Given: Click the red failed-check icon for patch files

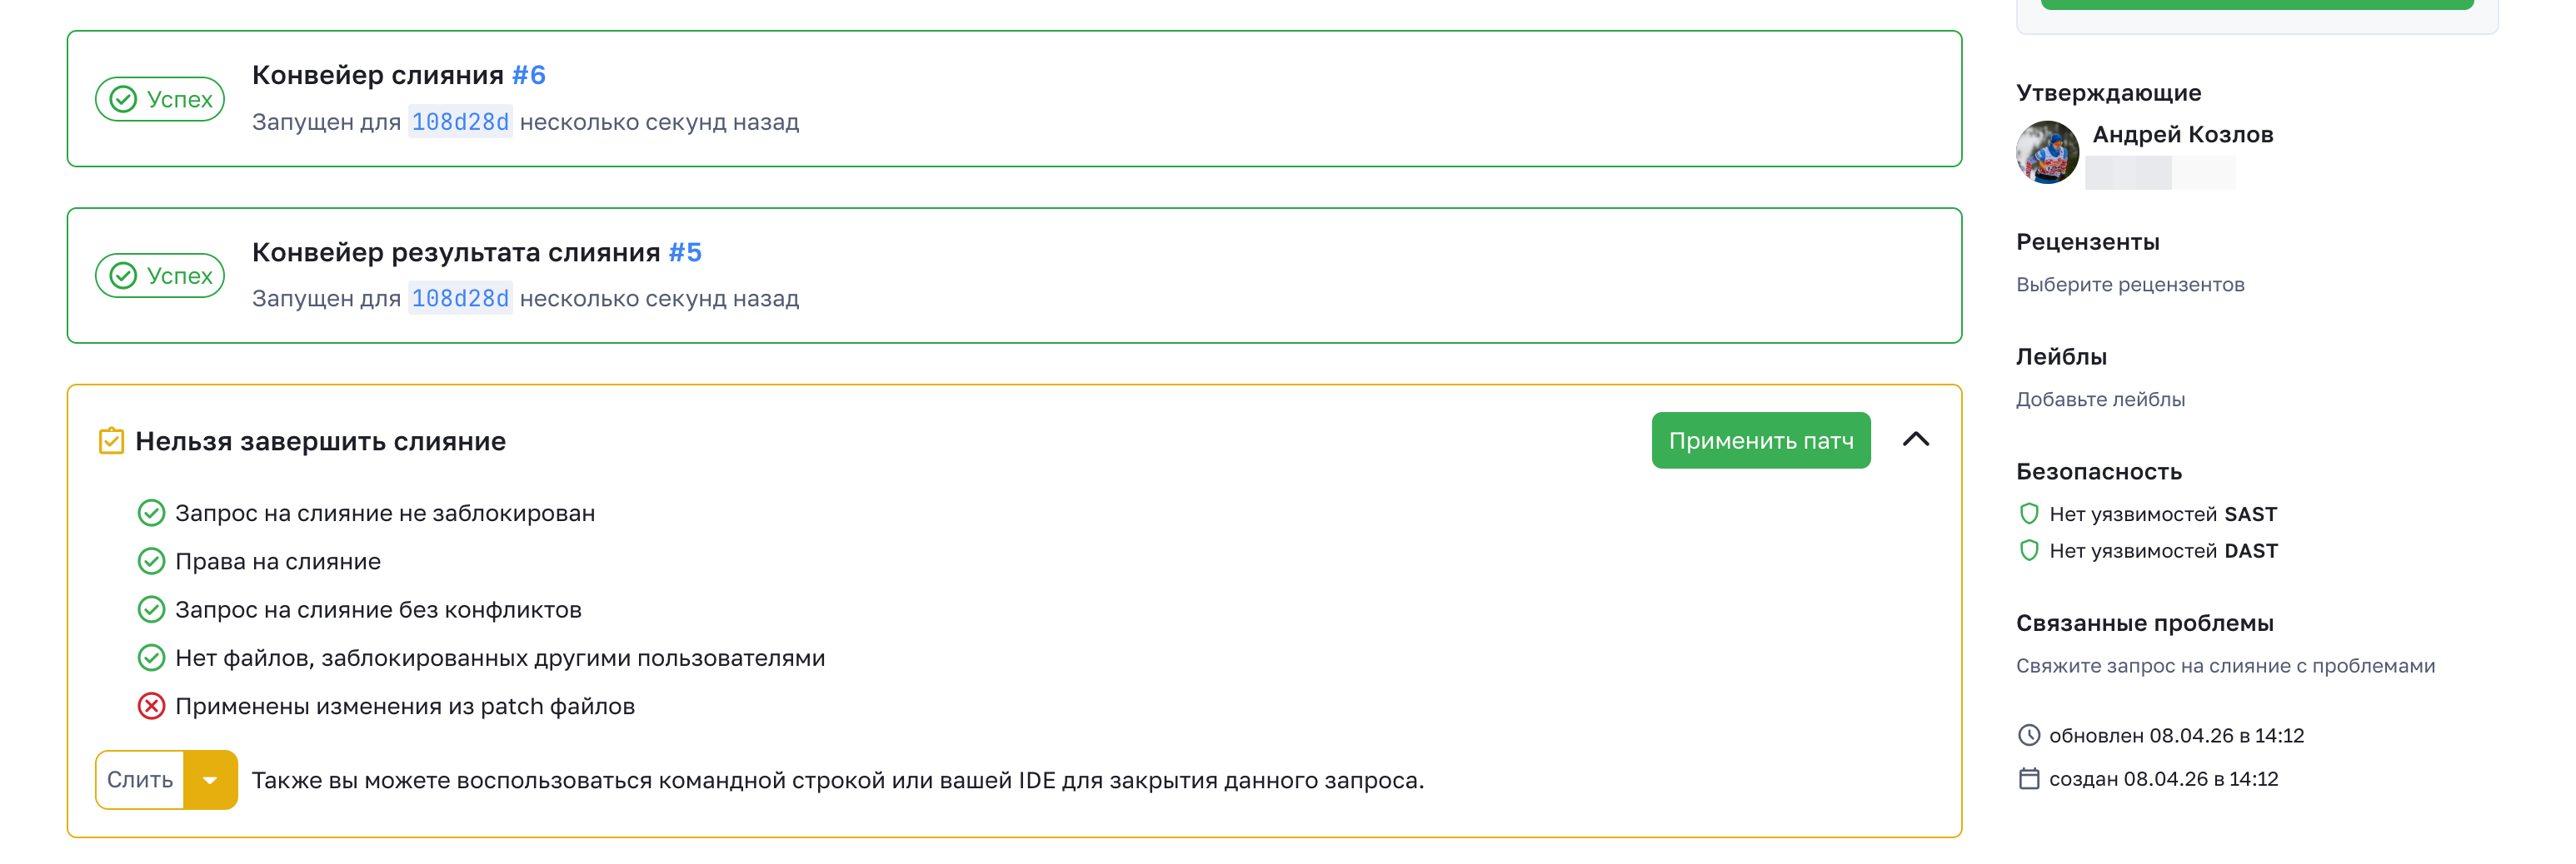Looking at the screenshot, I should 151,706.
